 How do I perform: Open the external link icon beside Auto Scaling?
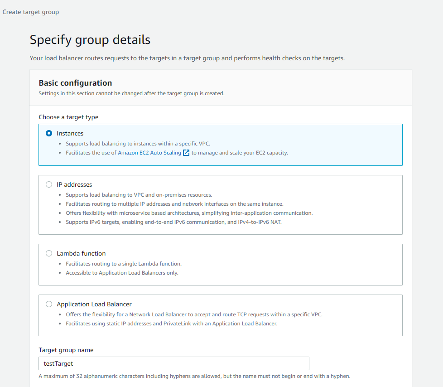[186, 153]
